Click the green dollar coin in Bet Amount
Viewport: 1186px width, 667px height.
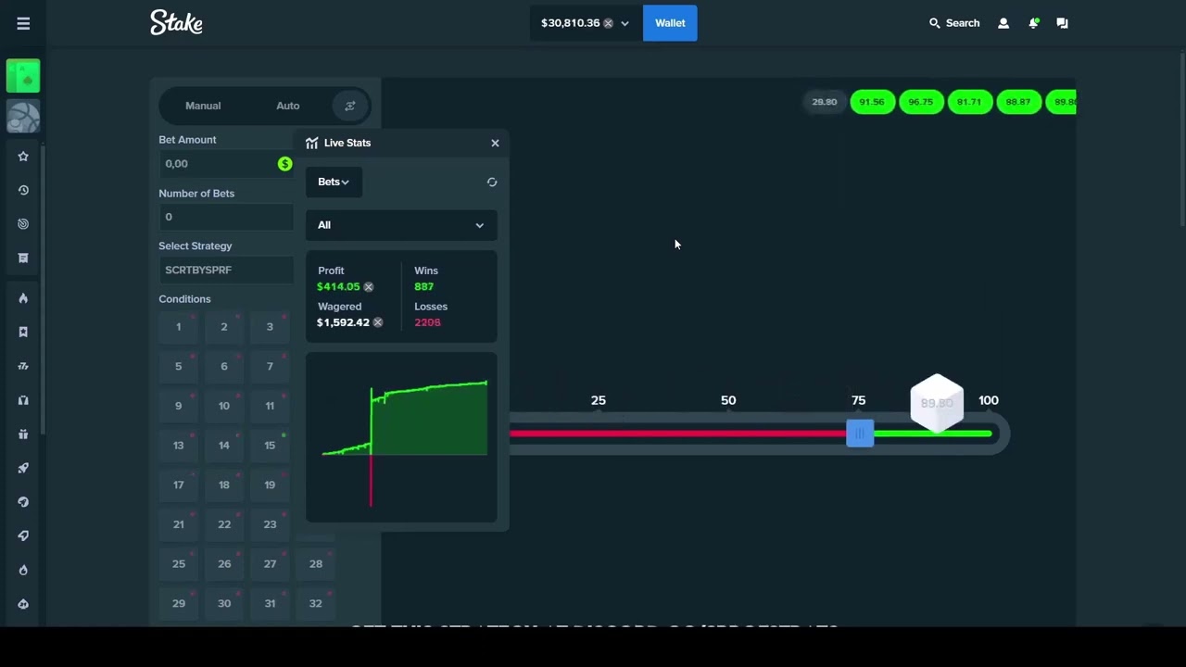coord(284,164)
